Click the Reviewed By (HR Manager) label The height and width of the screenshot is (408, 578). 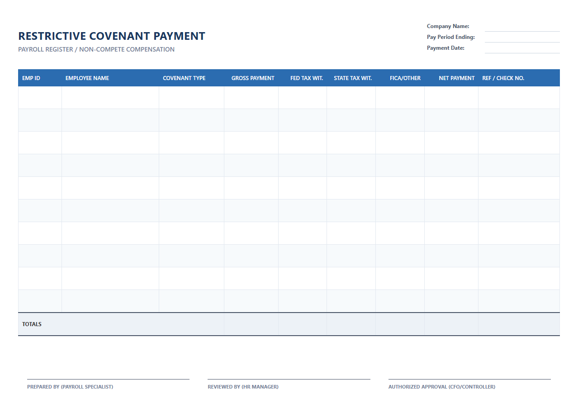243,387
